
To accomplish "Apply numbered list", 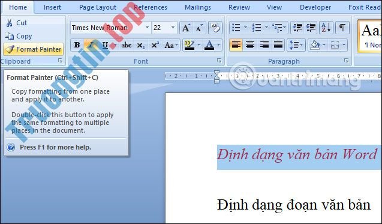I will [257, 28].
